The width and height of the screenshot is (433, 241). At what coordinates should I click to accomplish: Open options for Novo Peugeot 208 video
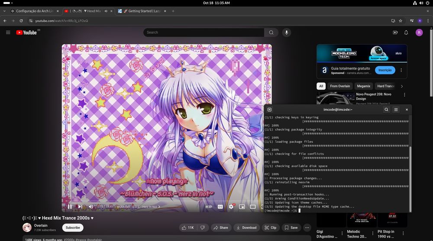pyautogui.click(x=404, y=95)
